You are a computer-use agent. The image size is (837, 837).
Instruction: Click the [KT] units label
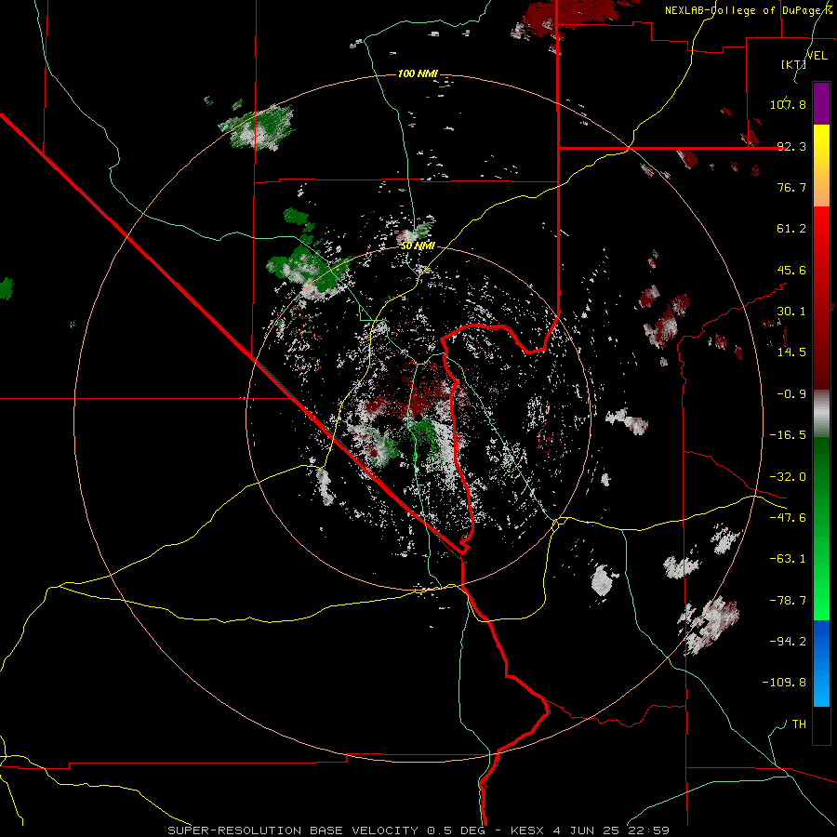point(793,64)
